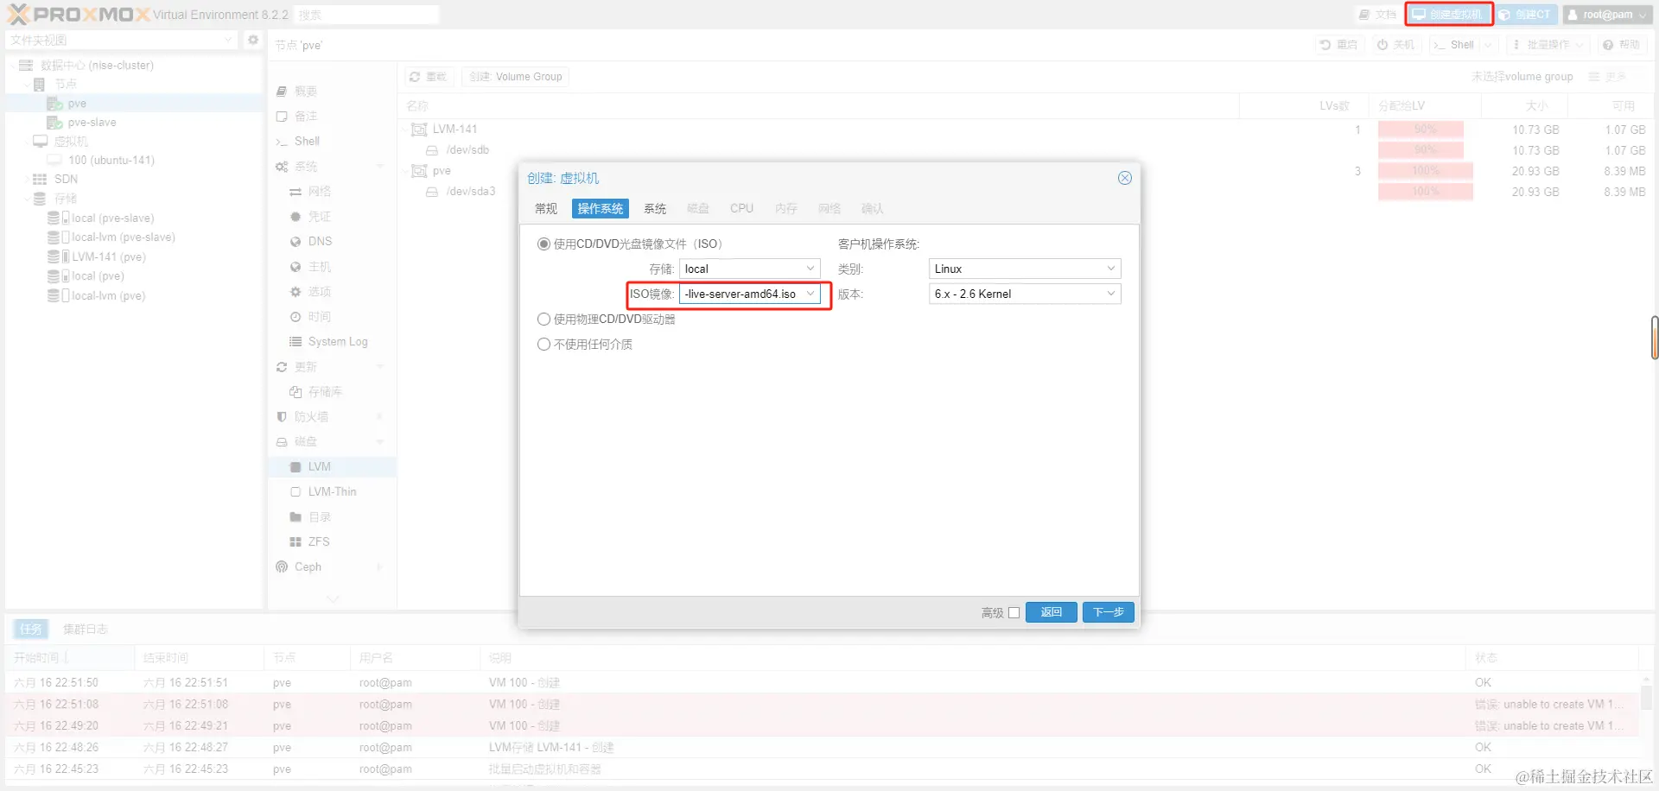The image size is (1659, 791).
Task: Open the bulk actions dropdown
Action: 1547,45
